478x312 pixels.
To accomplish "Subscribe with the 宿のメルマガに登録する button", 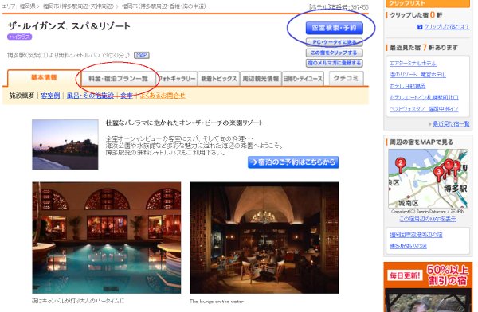I will click(334, 63).
